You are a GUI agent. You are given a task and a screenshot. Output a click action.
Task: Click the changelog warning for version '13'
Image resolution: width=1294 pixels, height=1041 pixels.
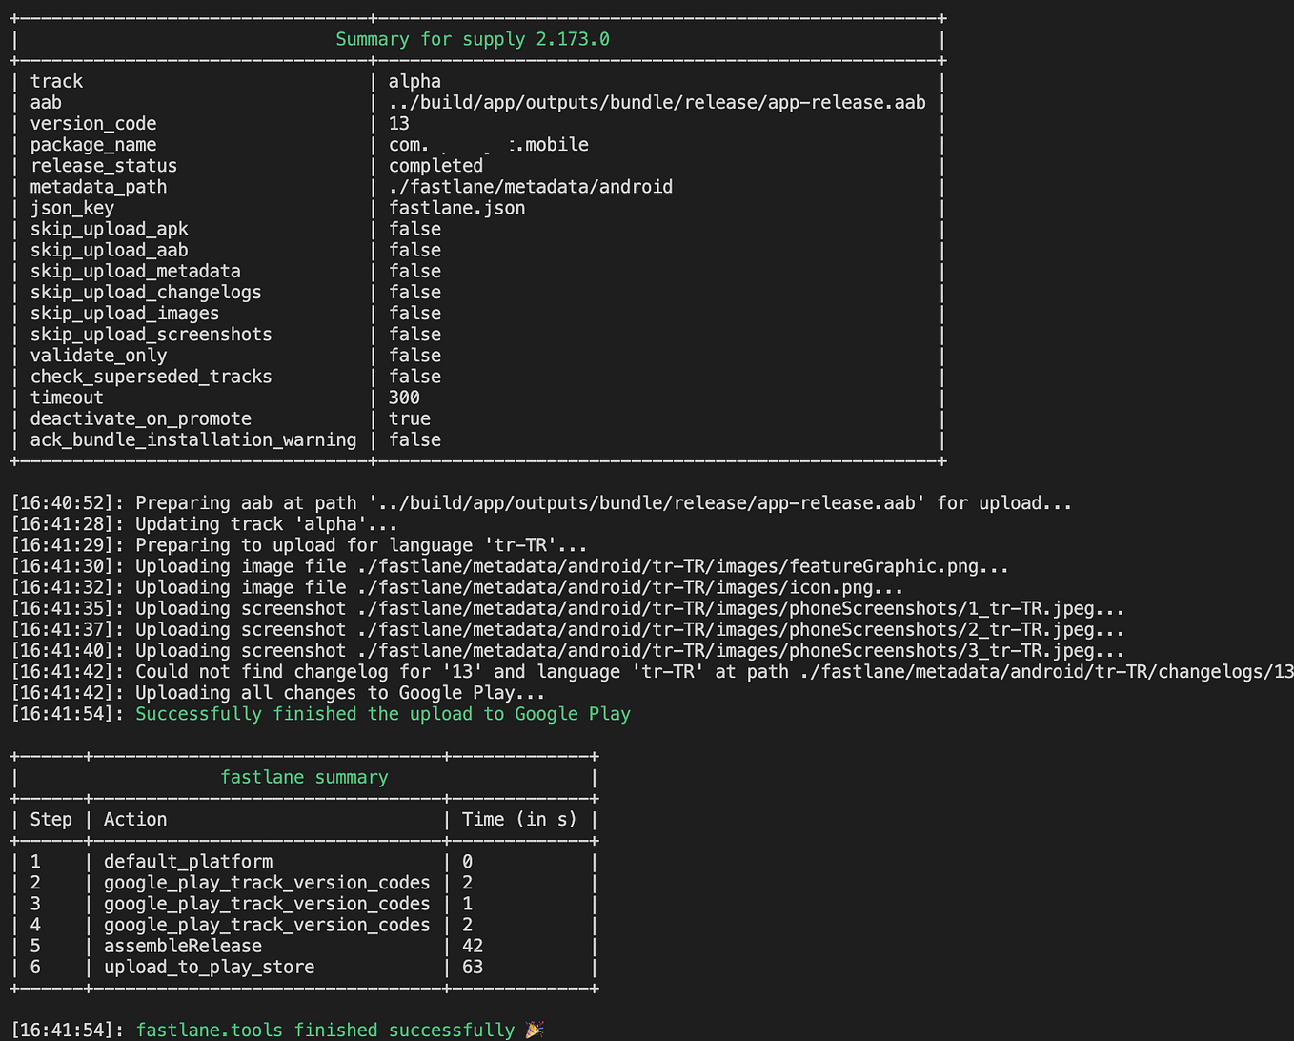click(572, 671)
